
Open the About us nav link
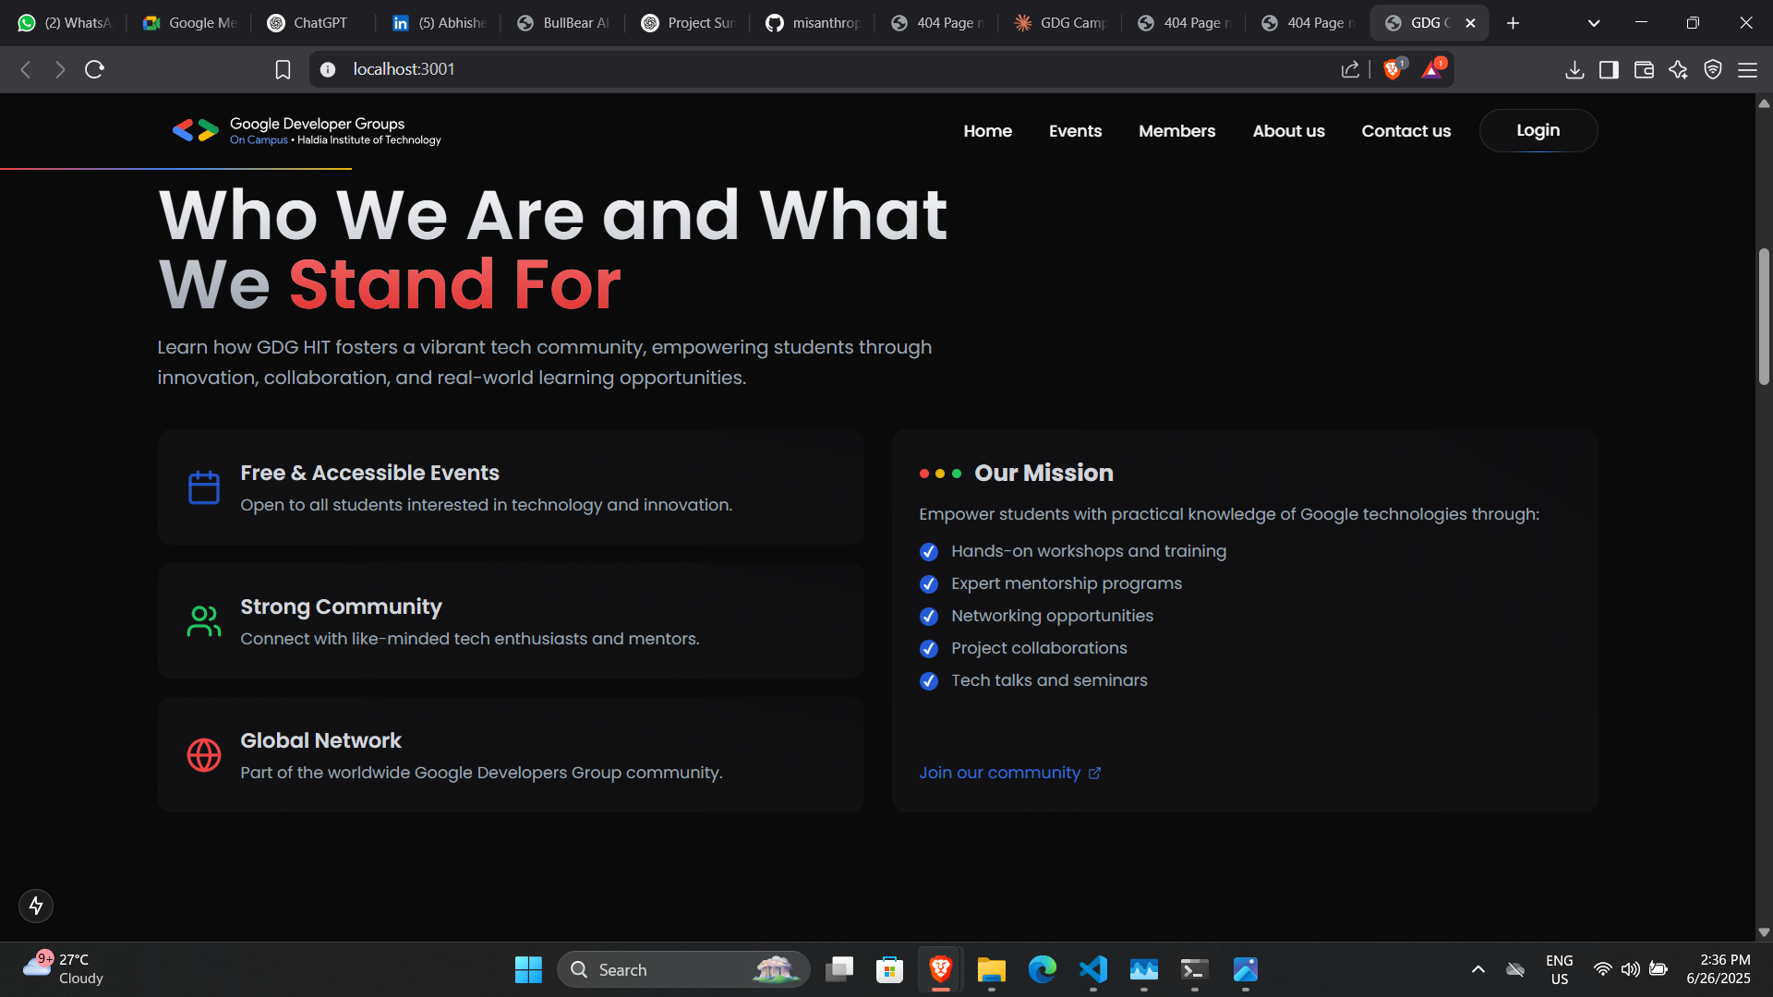click(x=1288, y=131)
